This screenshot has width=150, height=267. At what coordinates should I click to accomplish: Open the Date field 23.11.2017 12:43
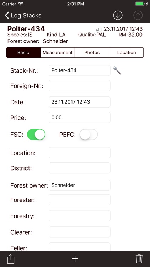[x=80, y=102]
